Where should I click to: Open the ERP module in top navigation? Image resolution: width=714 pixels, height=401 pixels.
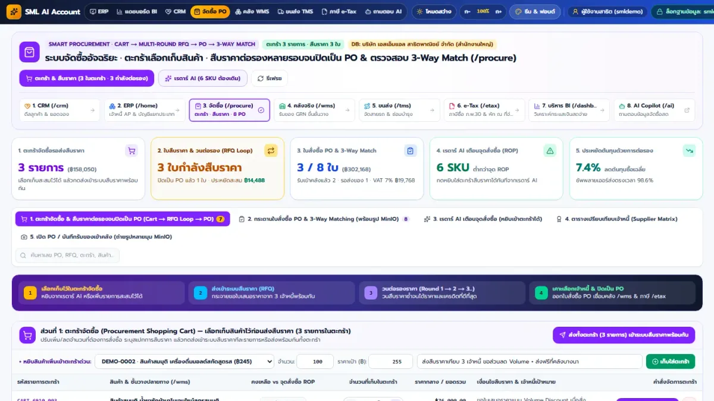[x=99, y=11]
